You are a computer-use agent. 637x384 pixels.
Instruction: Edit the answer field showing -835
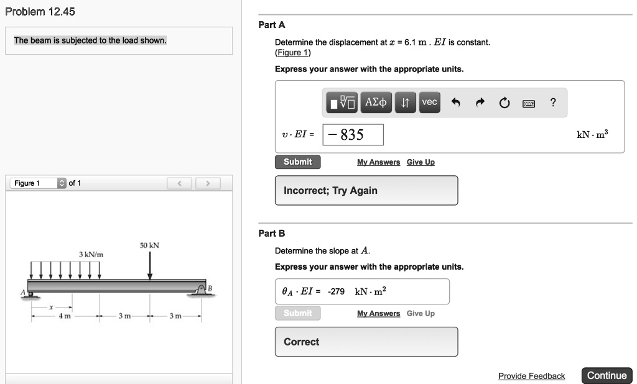pos(353,134)
